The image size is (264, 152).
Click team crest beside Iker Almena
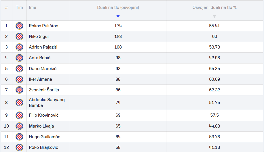(19, 79)
